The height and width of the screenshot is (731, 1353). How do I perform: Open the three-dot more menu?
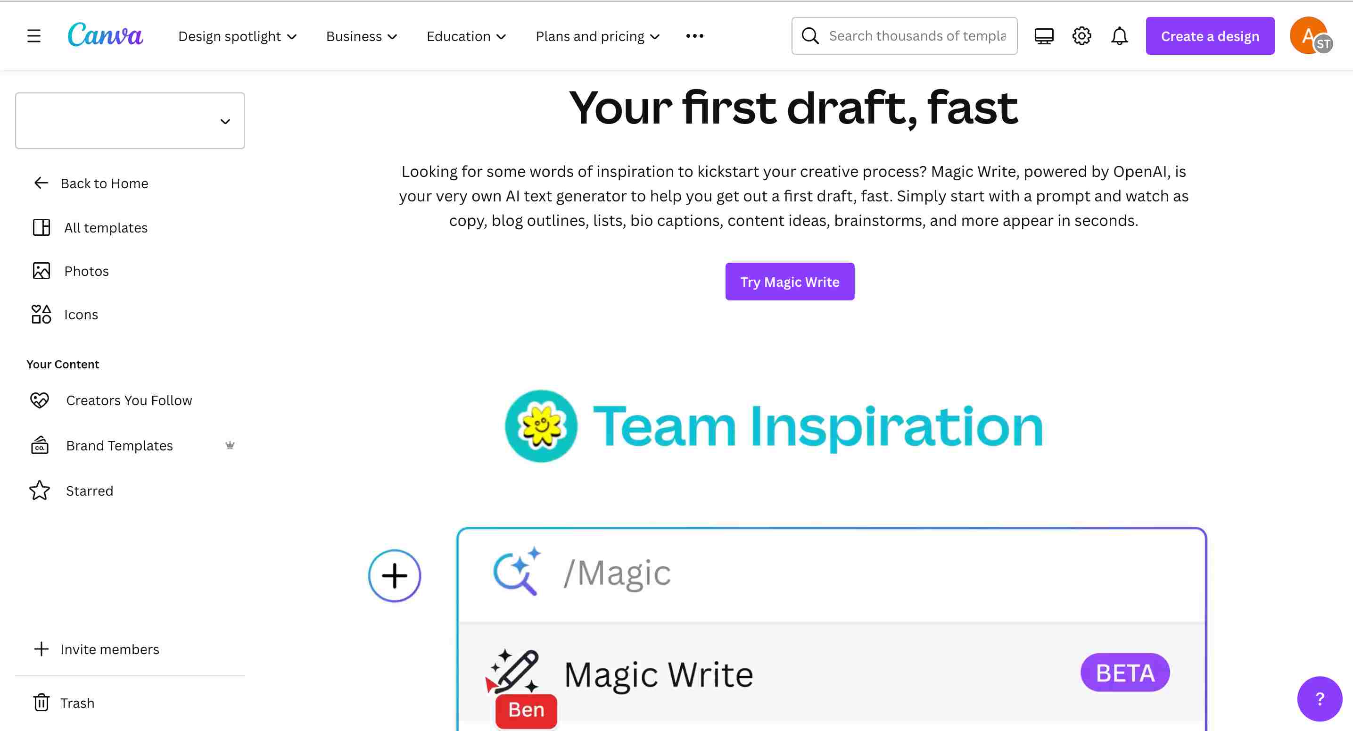[x=694, y=36]
